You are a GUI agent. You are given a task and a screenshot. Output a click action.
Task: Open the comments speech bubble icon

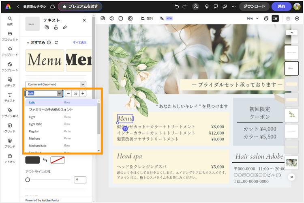216,6
